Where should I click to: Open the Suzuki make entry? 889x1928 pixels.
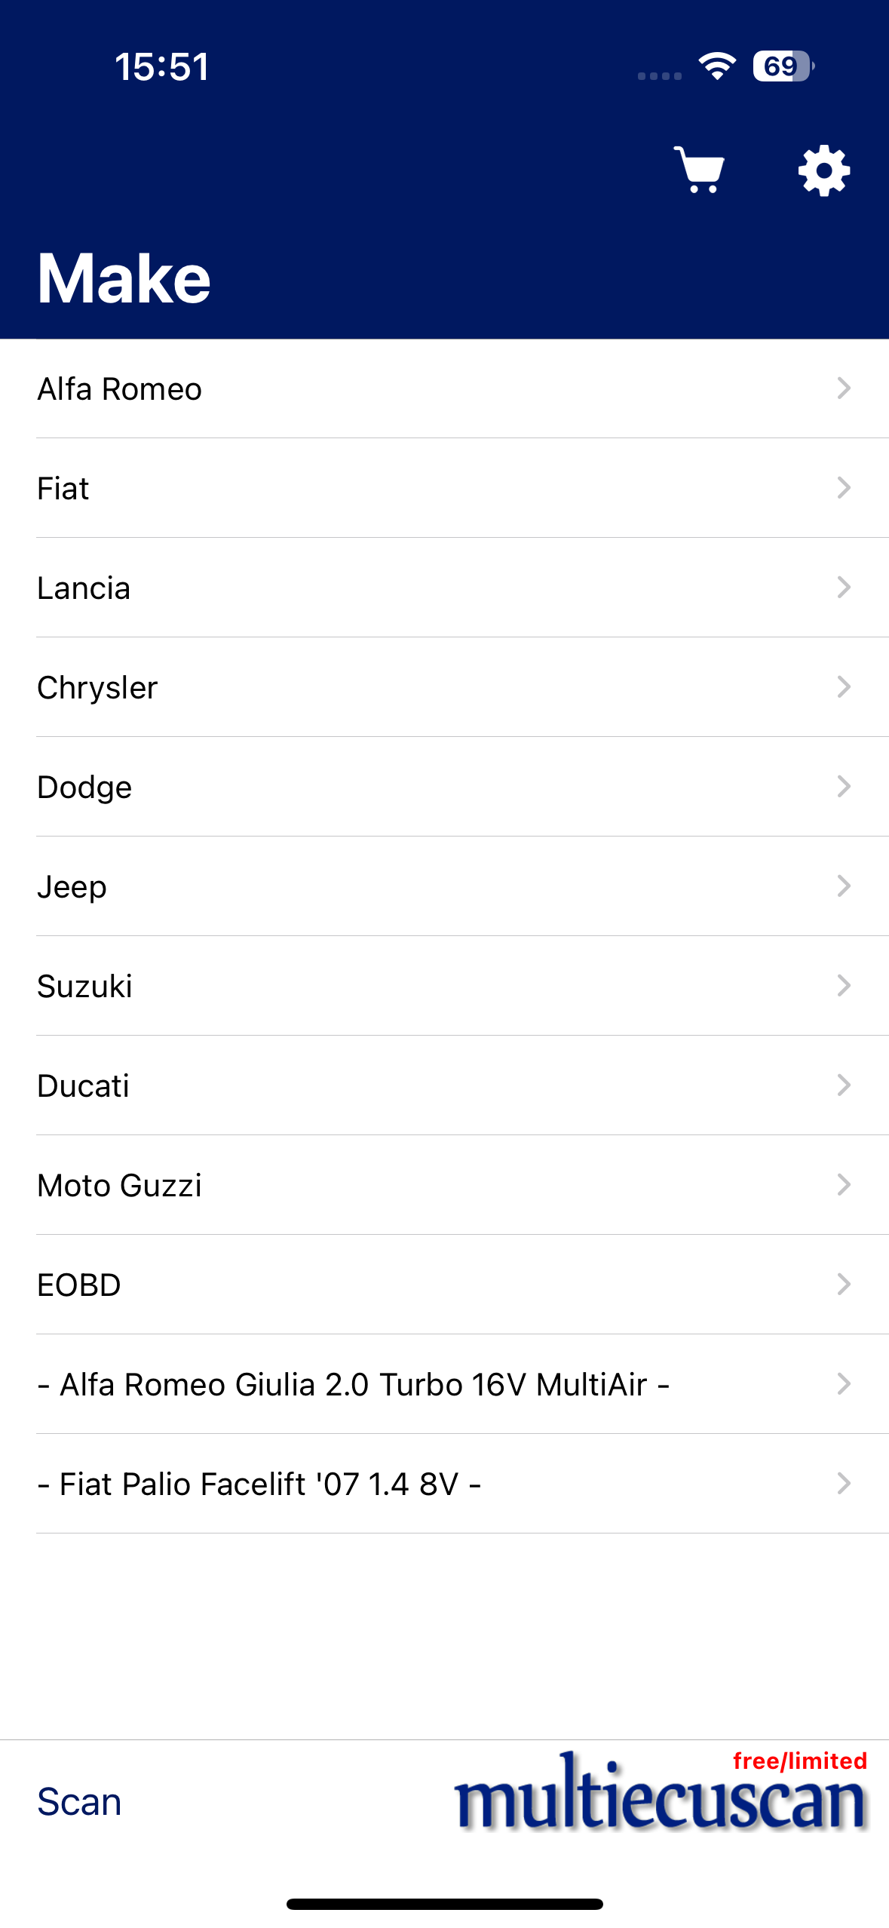point(84,987)
